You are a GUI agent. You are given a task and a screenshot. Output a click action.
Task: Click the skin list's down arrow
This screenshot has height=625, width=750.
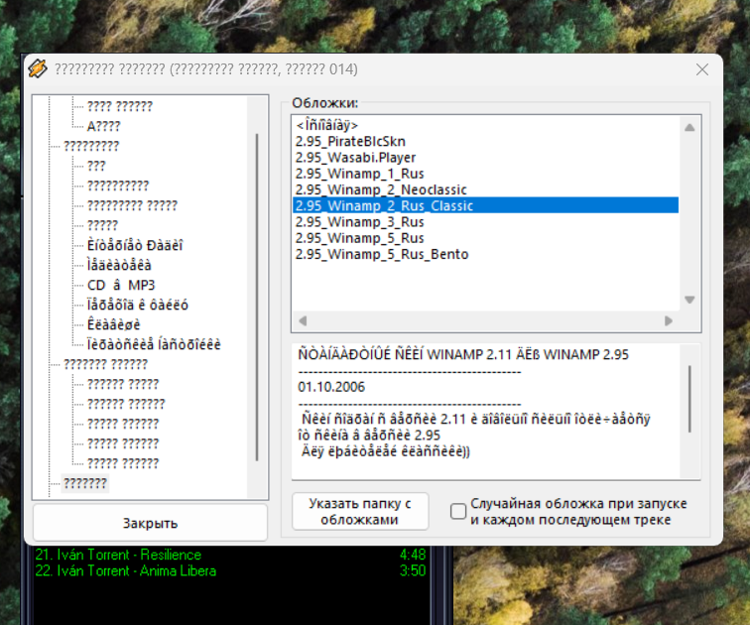tap(689, 300)
